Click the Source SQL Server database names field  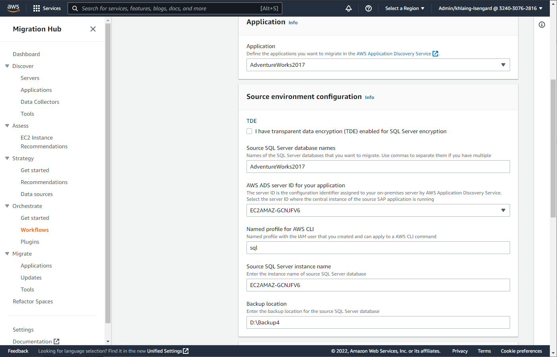click(378, 167)
